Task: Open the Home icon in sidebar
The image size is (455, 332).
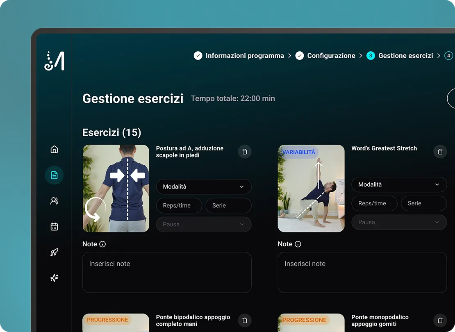Action: click(54, 150)
